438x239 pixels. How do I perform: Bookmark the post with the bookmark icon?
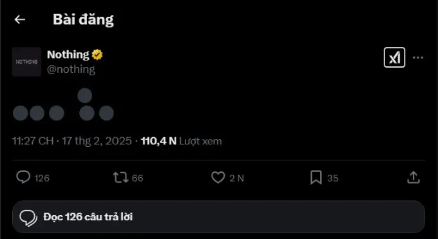pos(316,178)
